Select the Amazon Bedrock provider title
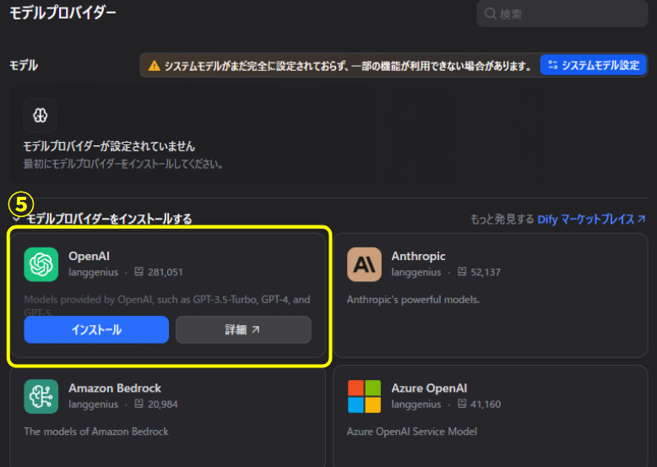Image resolution: width=657 pixels, height=467 pixels. pyautogui.click(x=115, y=388)
